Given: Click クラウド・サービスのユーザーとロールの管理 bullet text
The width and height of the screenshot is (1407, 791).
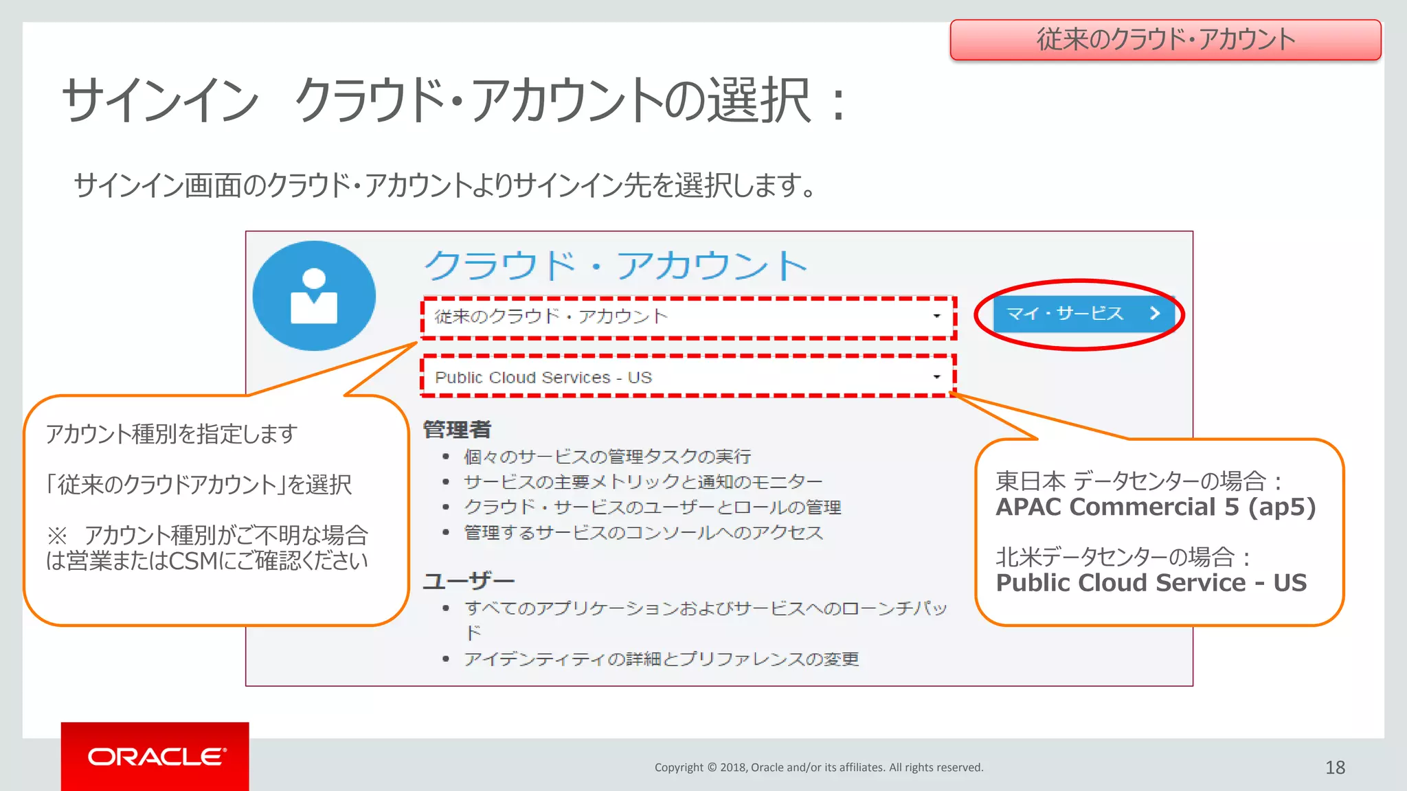Looking at the screenshot, I should tap(653, 507).
